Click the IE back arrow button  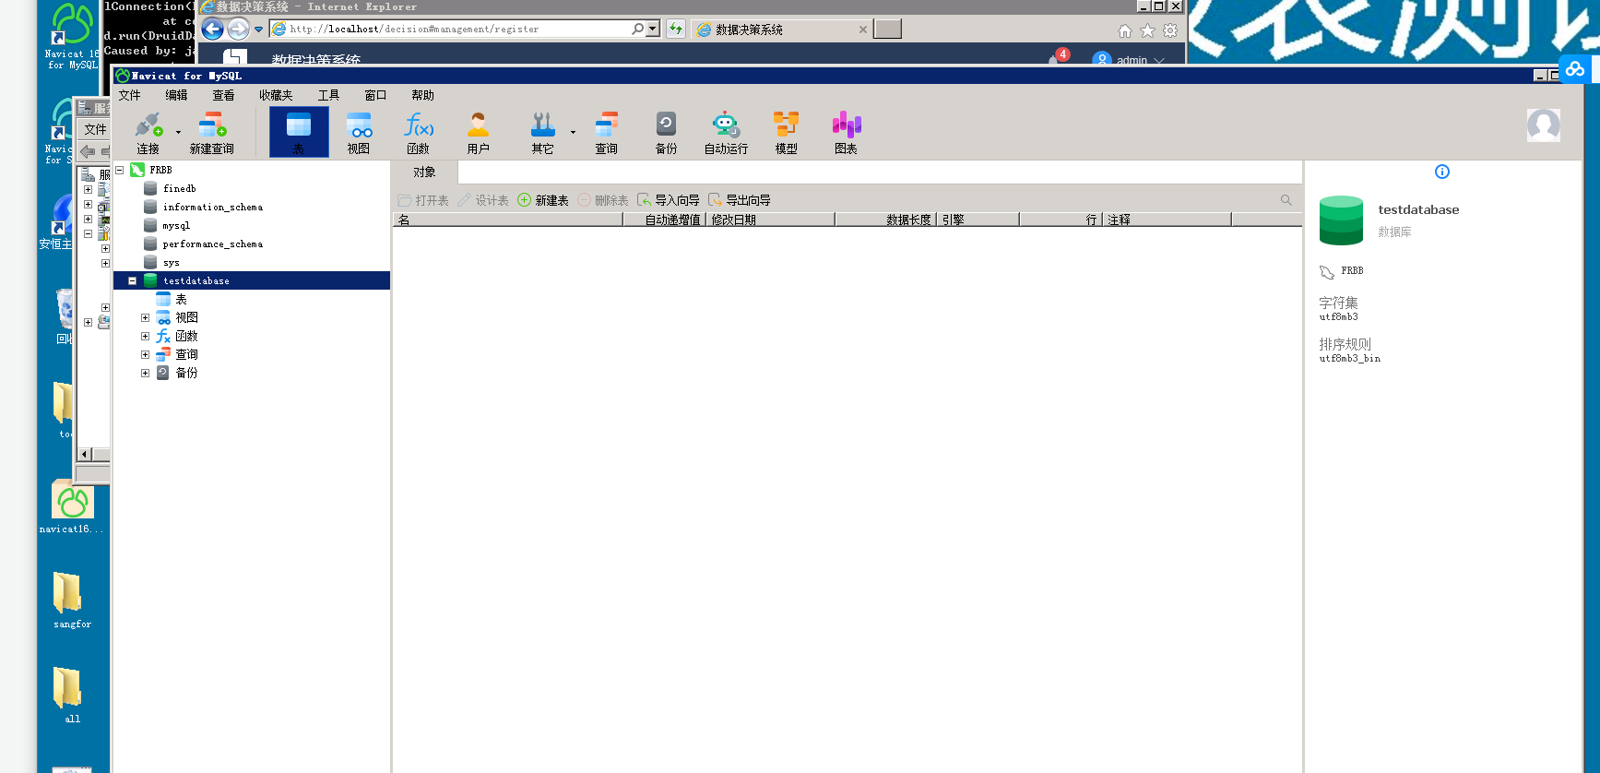click(x=212, y=30)
